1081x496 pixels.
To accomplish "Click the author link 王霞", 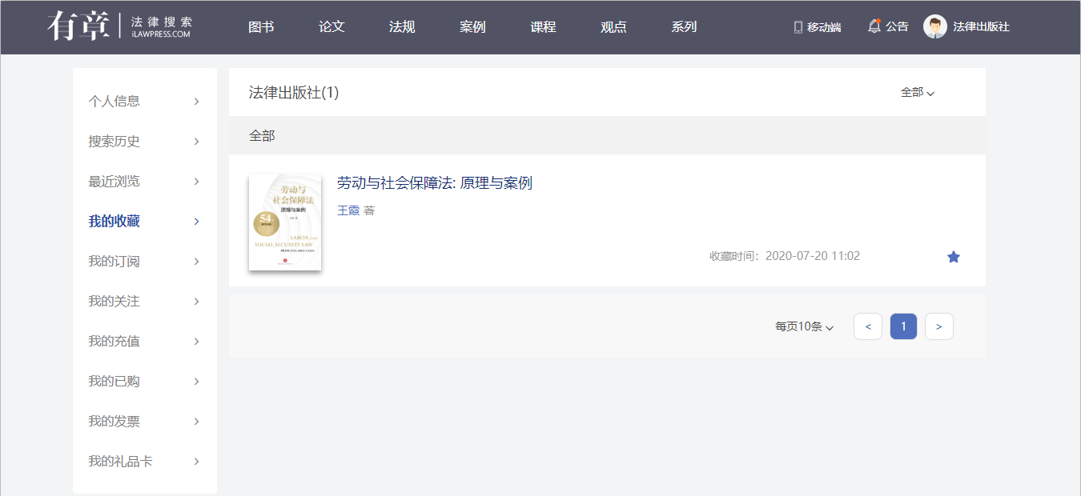I will click(x=348, y=210).
